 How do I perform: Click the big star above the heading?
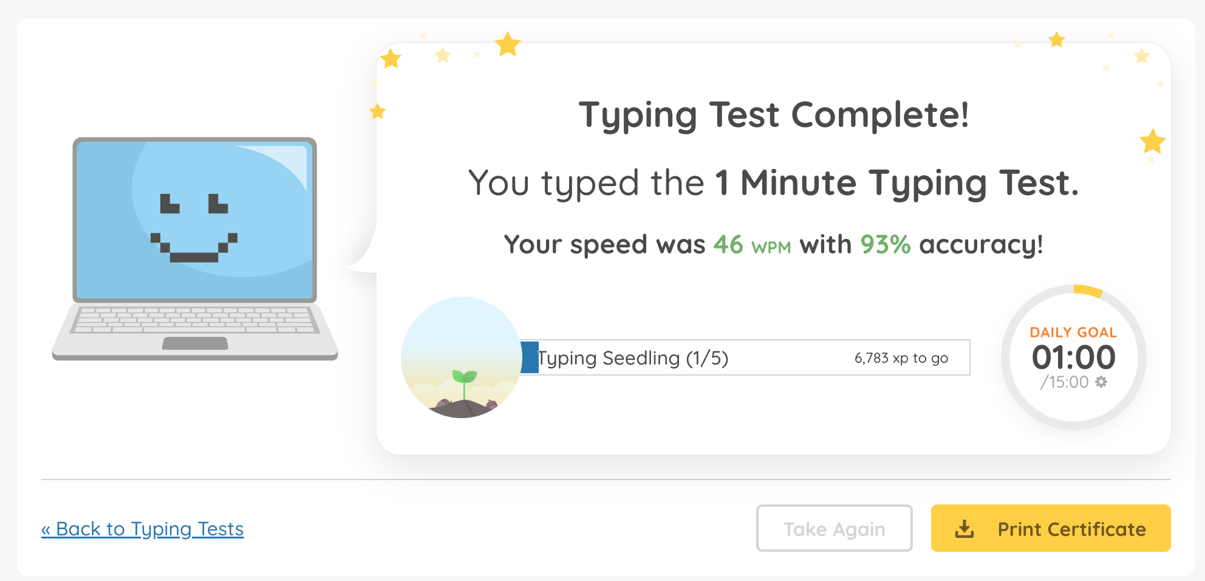coord(508,44)
